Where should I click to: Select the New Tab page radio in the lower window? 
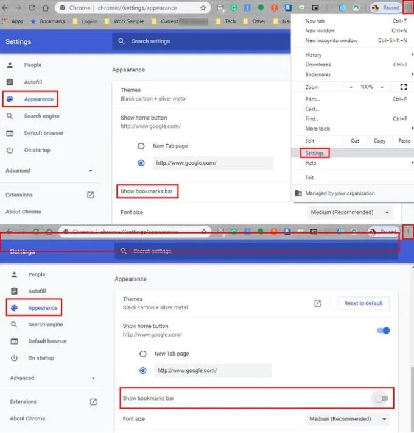tap(143, 354)
